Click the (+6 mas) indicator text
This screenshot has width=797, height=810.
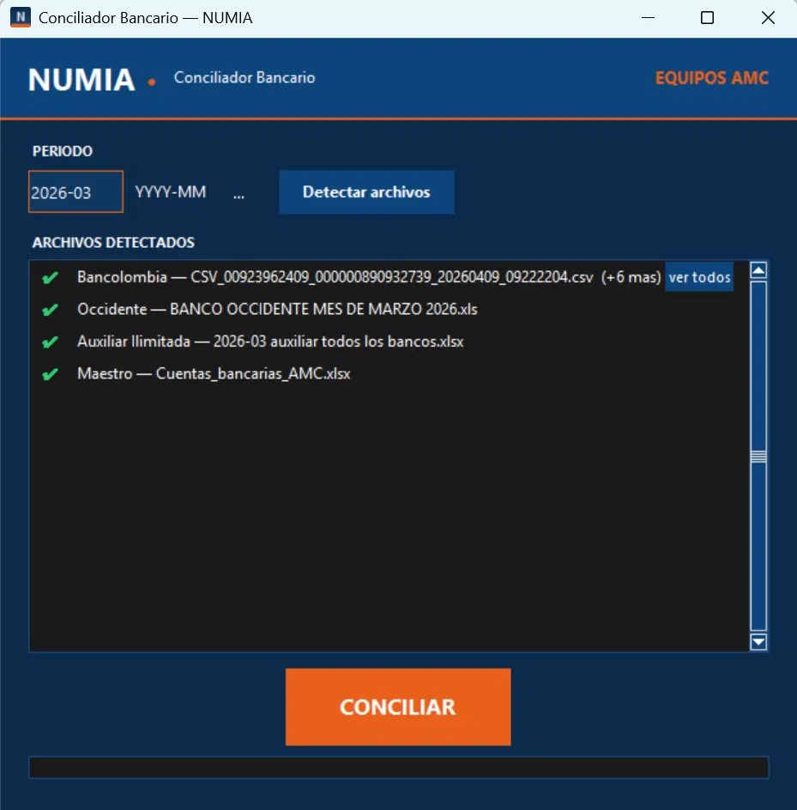point(631,277)
